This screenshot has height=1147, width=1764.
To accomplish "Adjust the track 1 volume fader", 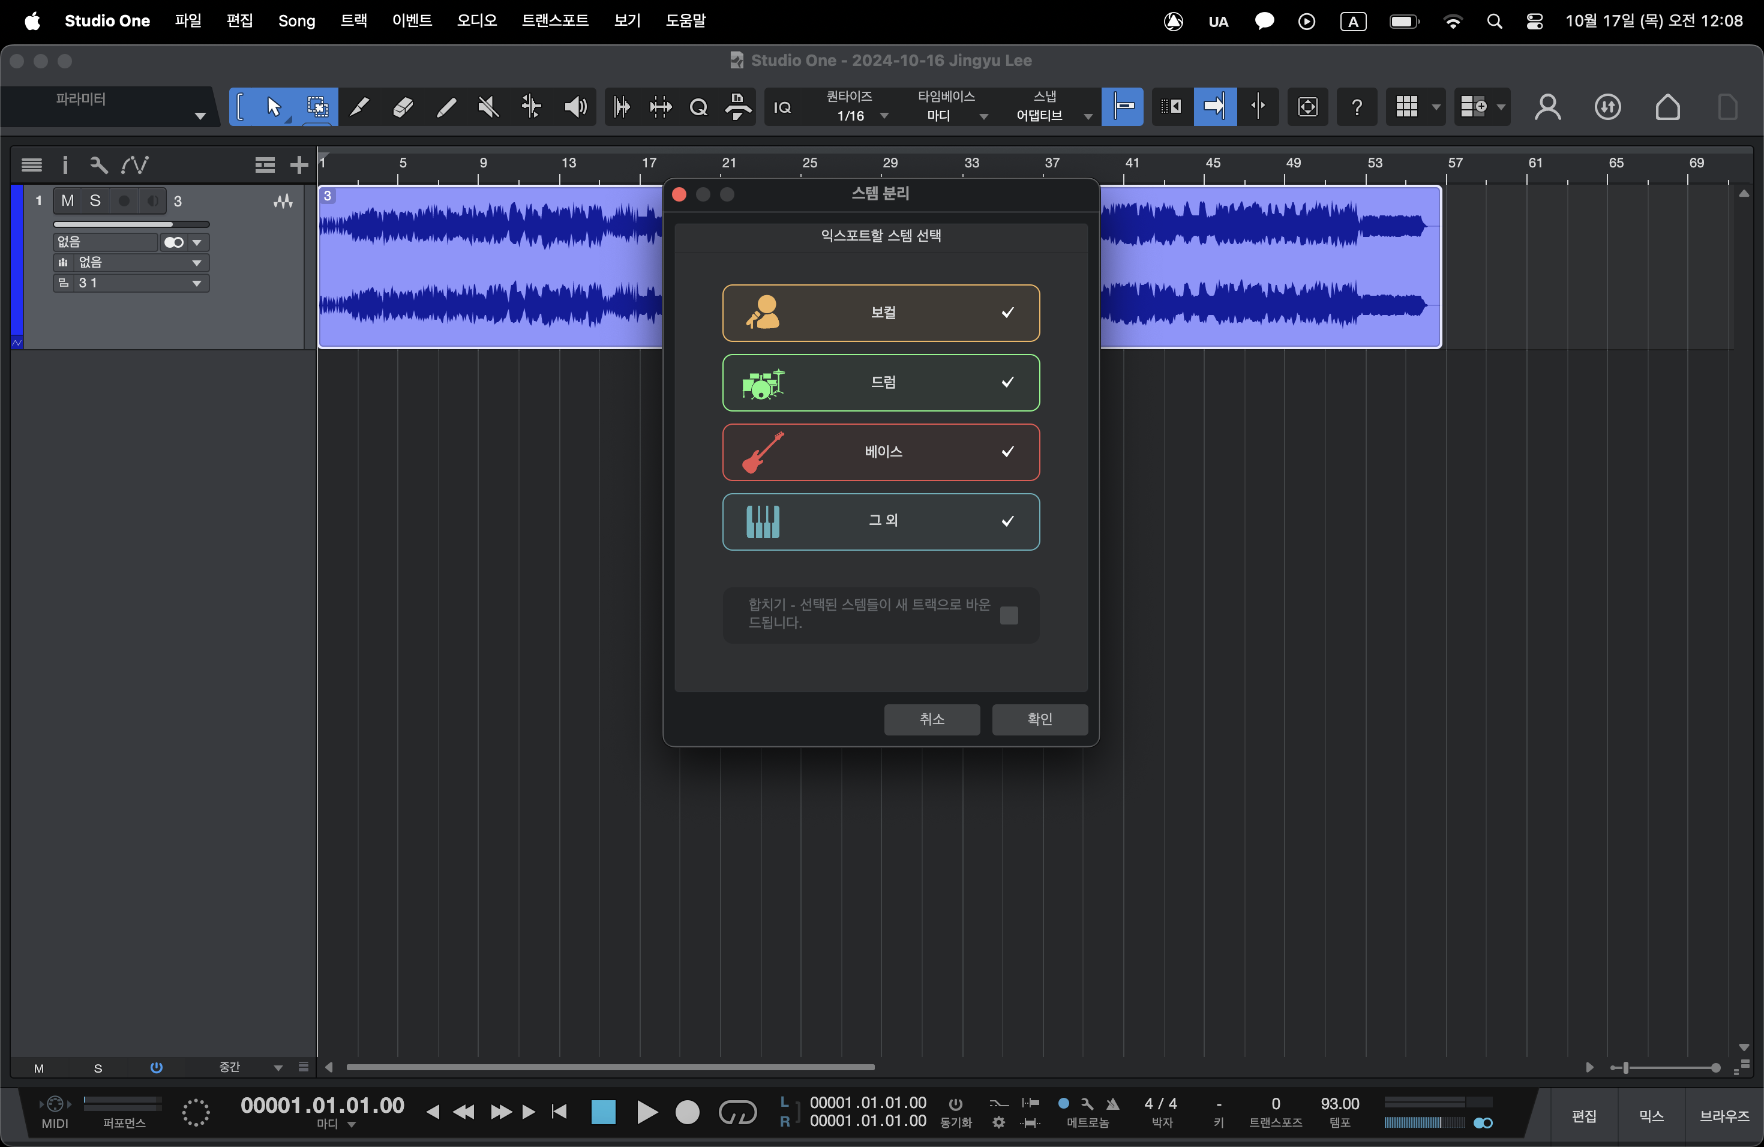I will click(x=131, y=224).
